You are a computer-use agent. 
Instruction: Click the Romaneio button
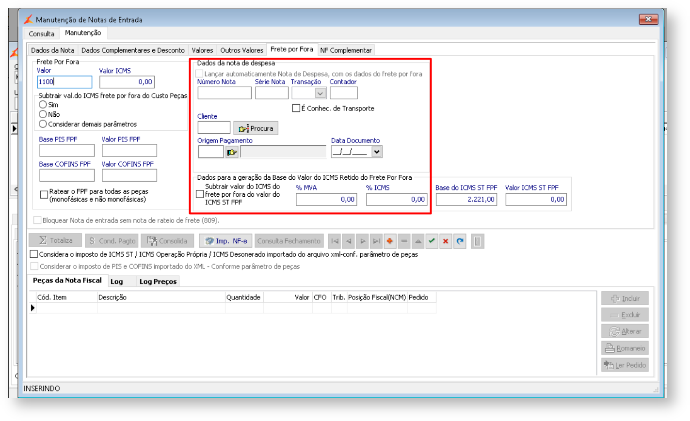coord(625,348)
